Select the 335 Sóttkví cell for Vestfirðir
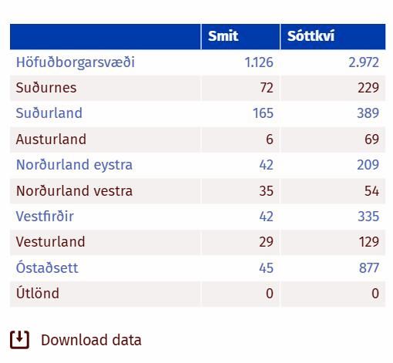 coord(368,217)
